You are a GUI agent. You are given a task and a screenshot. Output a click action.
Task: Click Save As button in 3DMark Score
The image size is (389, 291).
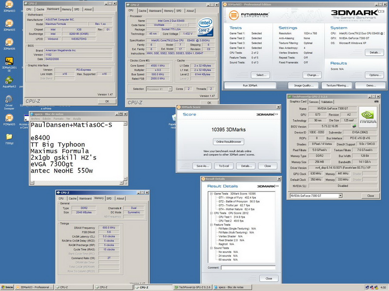202,166
